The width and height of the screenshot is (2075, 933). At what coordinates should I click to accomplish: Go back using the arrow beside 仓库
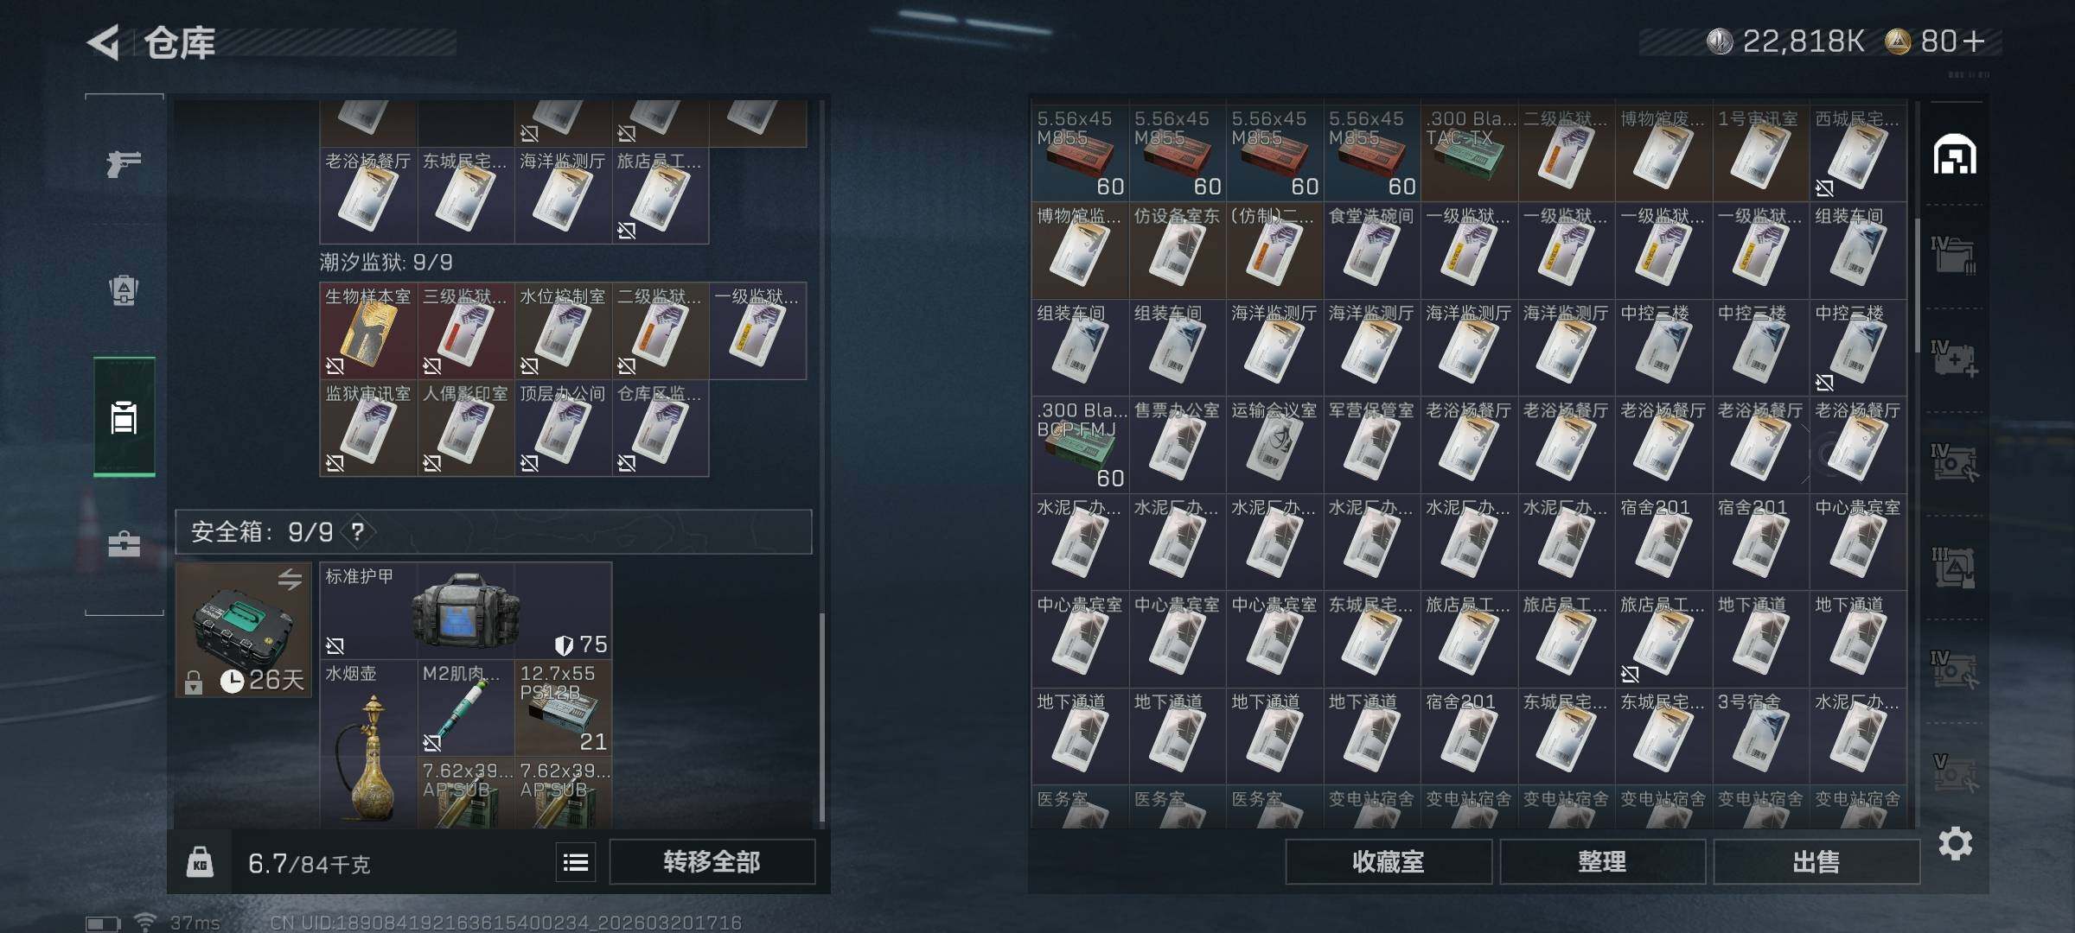[104, 42]
